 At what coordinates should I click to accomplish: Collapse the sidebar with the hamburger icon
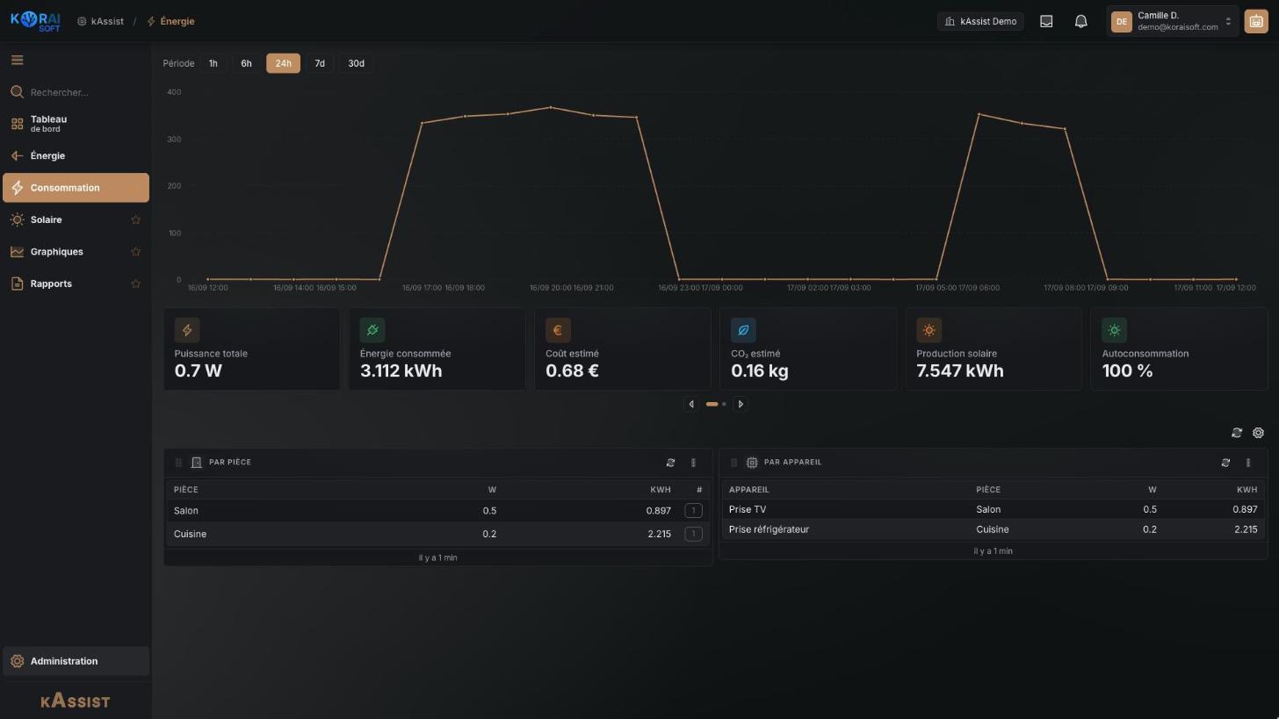pyautogui.click(x=17, y=61)
